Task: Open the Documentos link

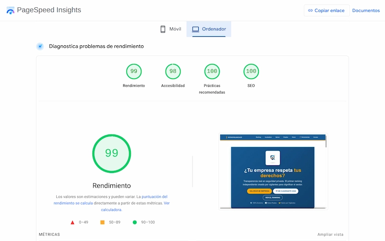Action: 366,11
